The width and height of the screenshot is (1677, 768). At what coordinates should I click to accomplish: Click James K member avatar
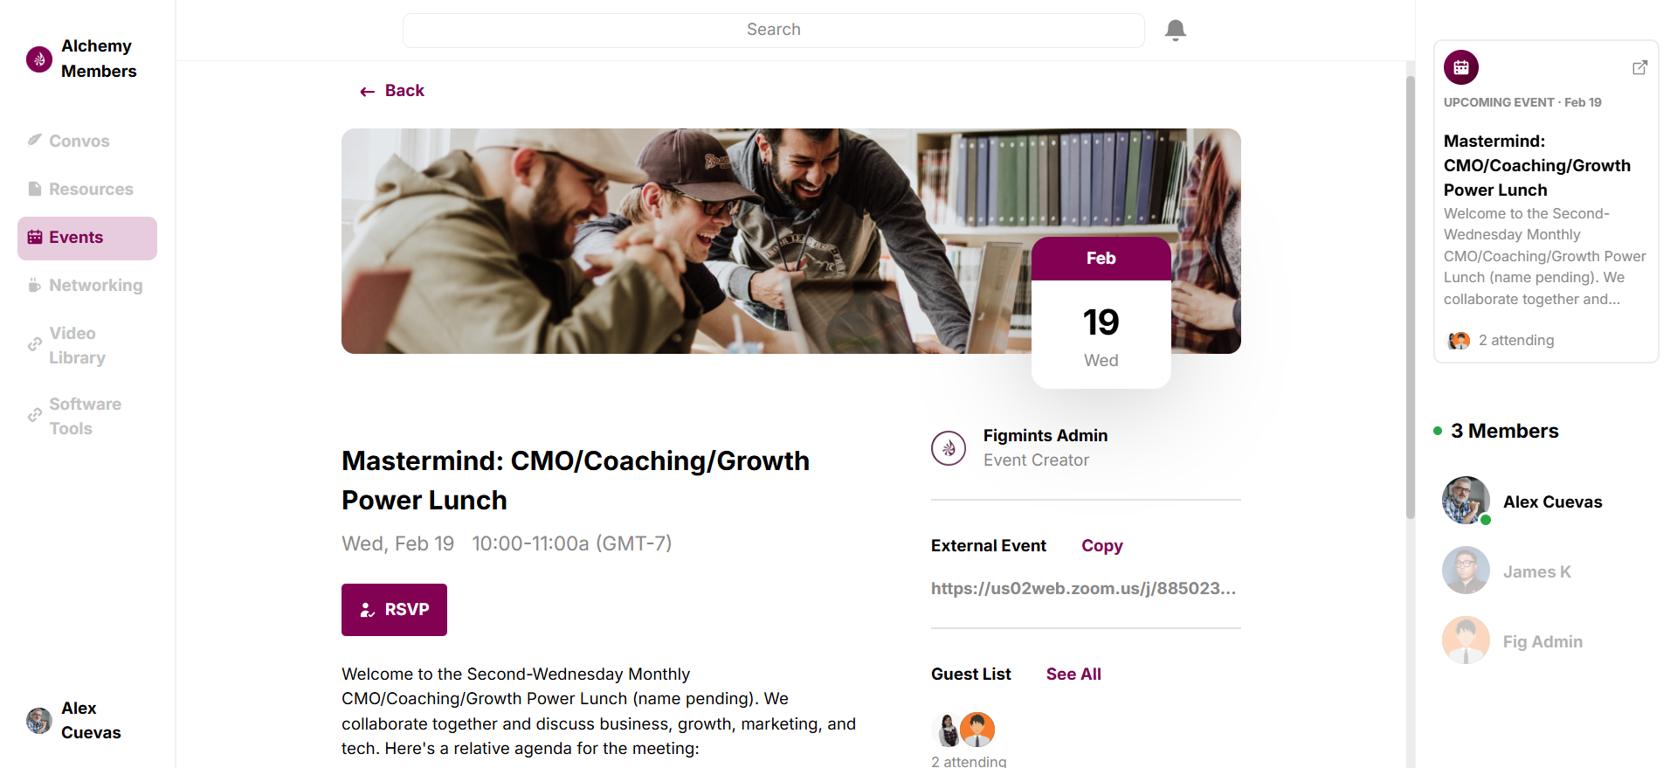pyautogui.click(x=1465, y=571)
